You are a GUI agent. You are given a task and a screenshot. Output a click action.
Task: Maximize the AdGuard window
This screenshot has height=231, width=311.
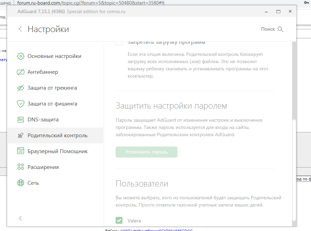click(x=278, y=12)
